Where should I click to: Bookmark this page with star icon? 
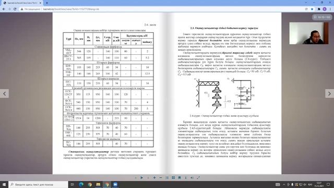pos(312,9)
